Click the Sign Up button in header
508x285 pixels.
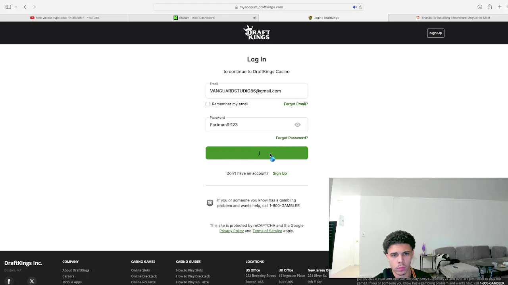435,33
